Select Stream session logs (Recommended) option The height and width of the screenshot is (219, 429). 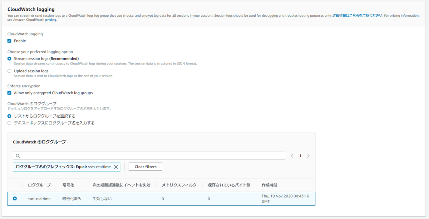[x=9, y=58]
